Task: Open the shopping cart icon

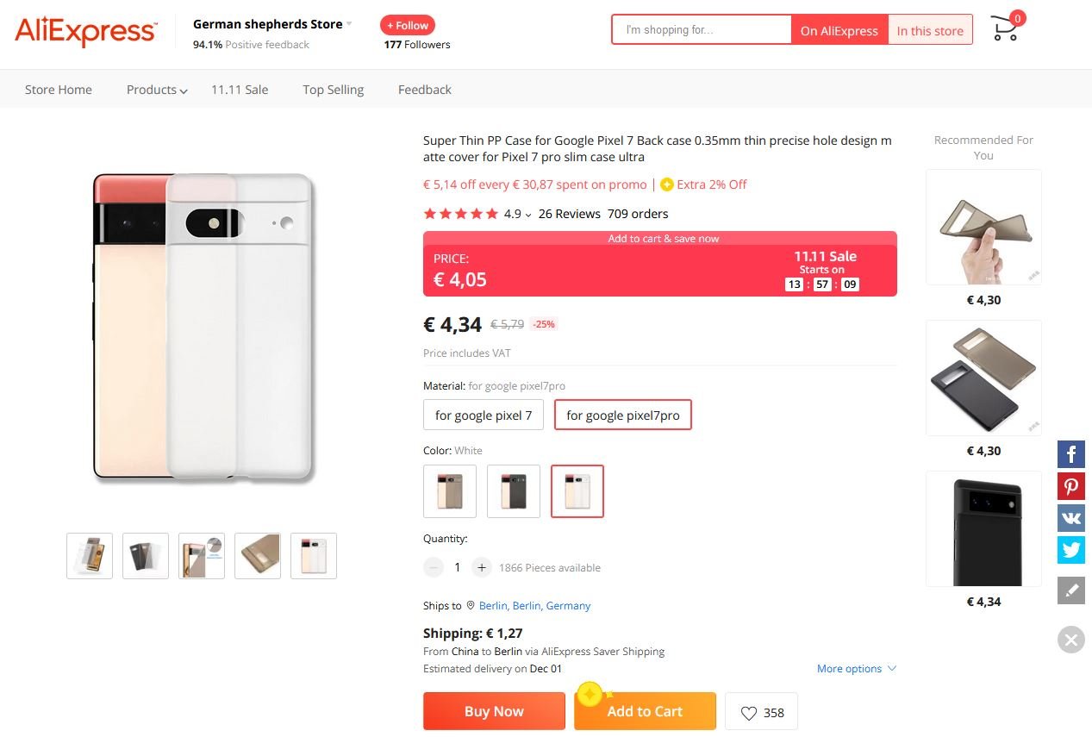Action: click(1005, 29)
